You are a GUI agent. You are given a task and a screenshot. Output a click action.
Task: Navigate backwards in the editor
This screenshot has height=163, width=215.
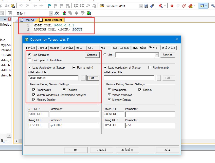(x=35, y=6)
